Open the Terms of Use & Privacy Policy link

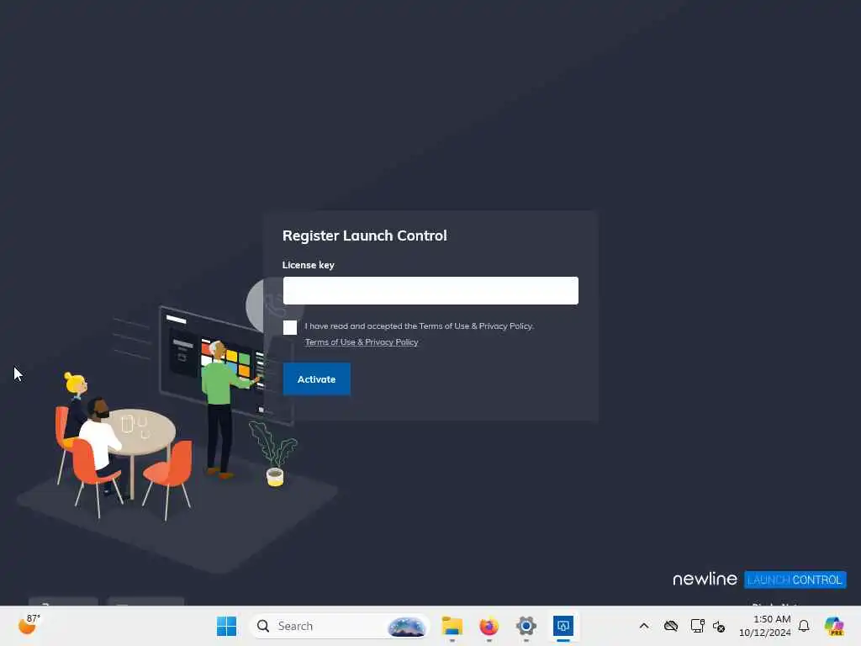(x=362, y=342)
